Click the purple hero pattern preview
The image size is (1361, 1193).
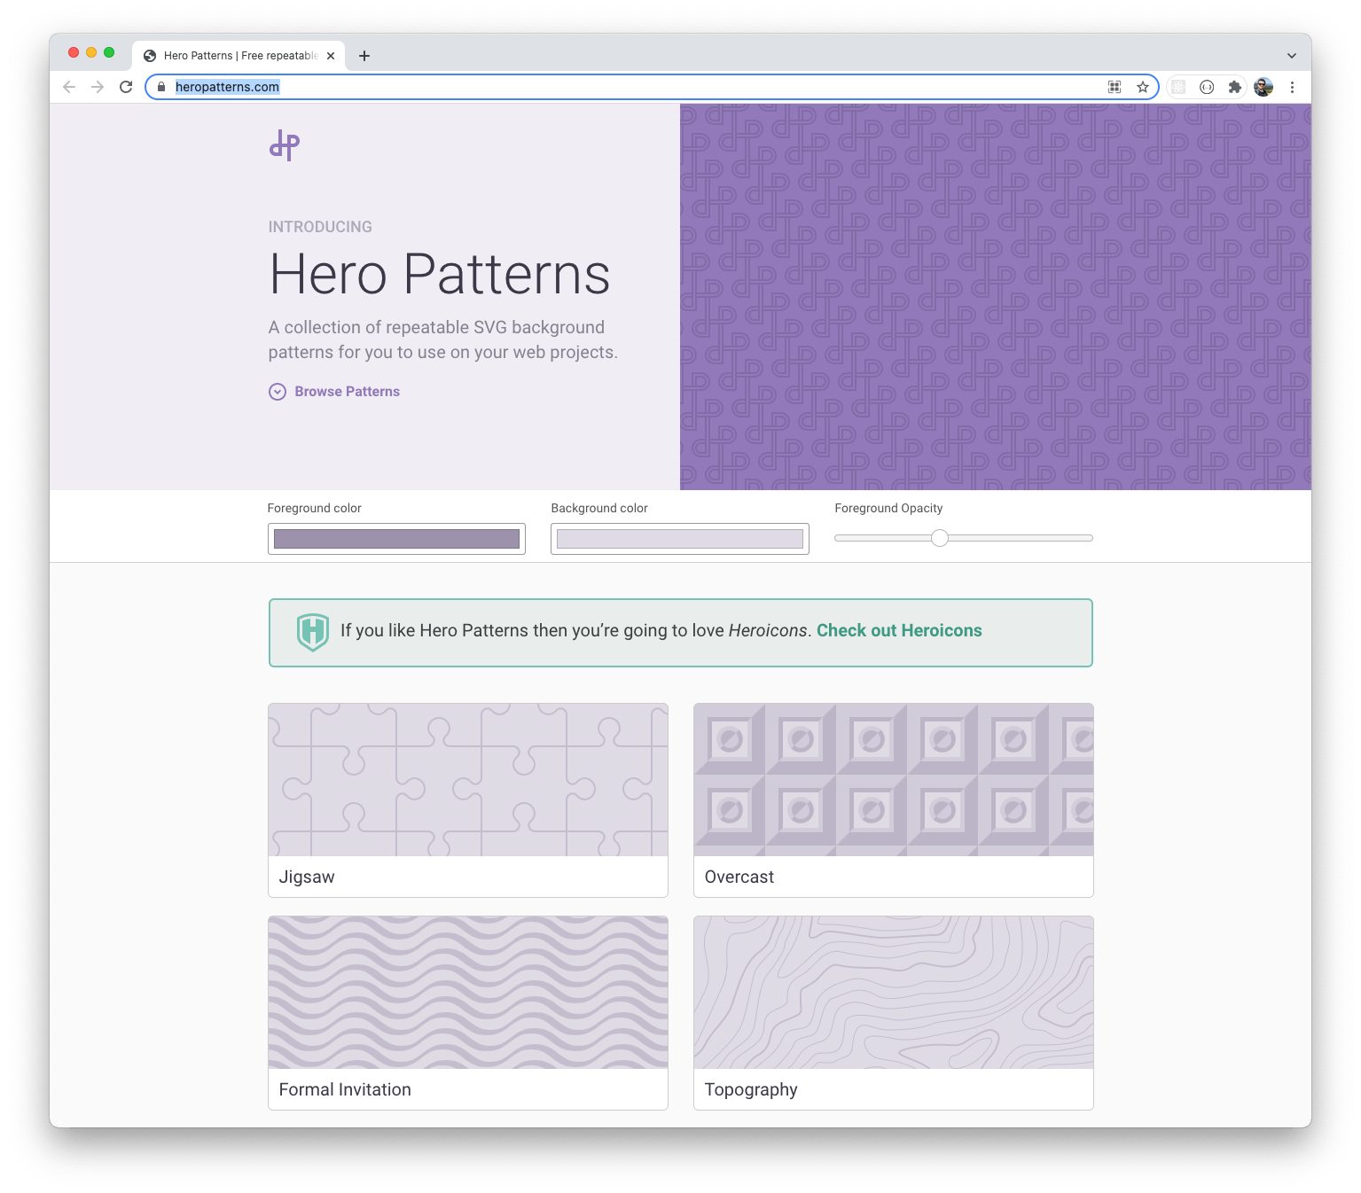996,297
